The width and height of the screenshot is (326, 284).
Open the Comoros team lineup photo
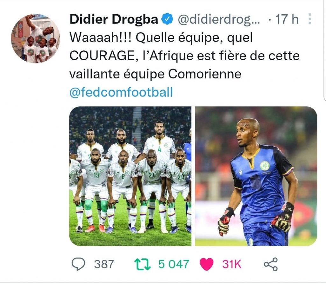pos(130,176)
